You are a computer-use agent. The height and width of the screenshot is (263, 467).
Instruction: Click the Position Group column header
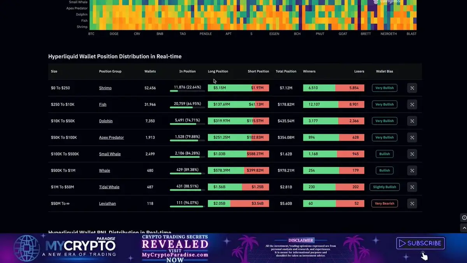pos(110,71)
